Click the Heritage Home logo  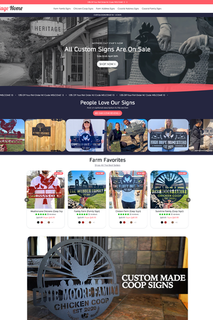pos(11,9)
